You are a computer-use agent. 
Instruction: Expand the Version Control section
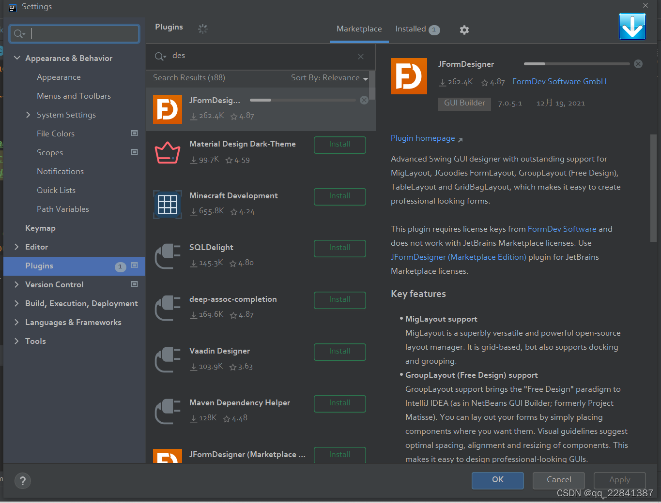[x=17, y=284]
